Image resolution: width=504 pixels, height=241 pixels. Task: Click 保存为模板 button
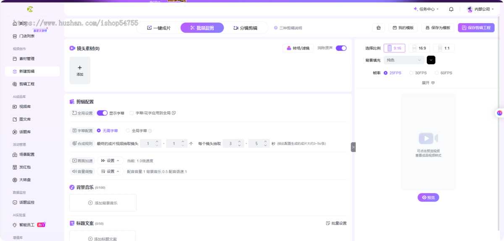click(438, 28)
